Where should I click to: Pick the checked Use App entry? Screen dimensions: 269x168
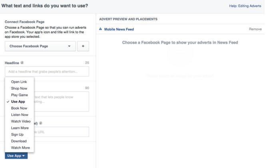tap(18, 102)
